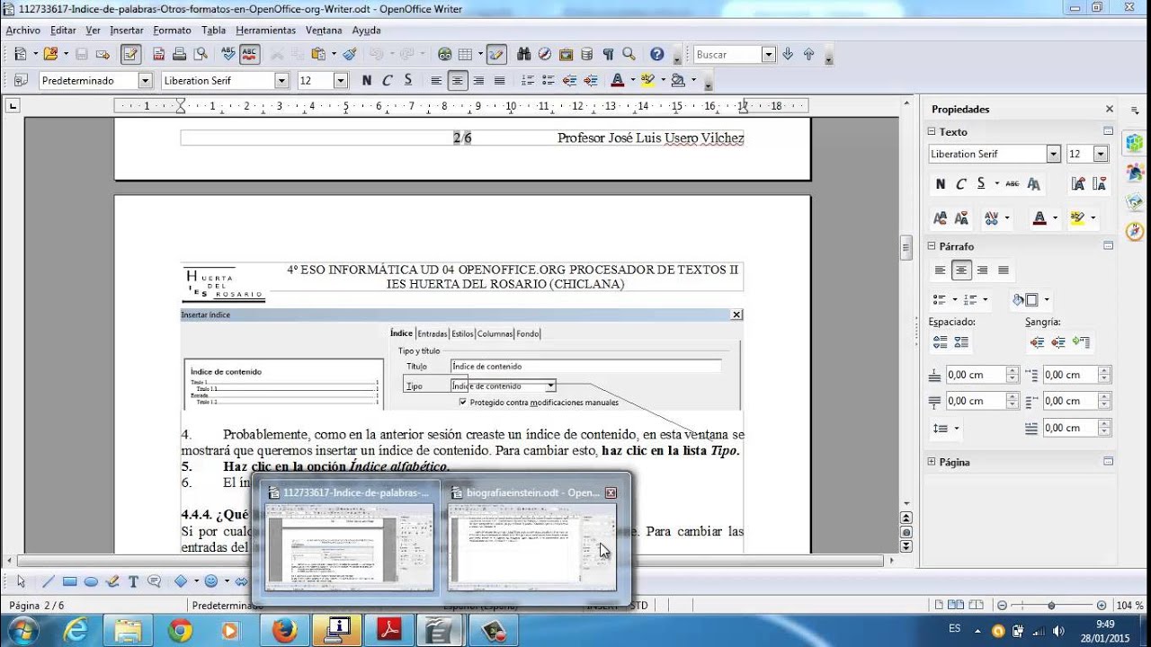
Task: Toggle Justified alignment in sidebar Párrafo
Action: click(x=1004, y=270)
